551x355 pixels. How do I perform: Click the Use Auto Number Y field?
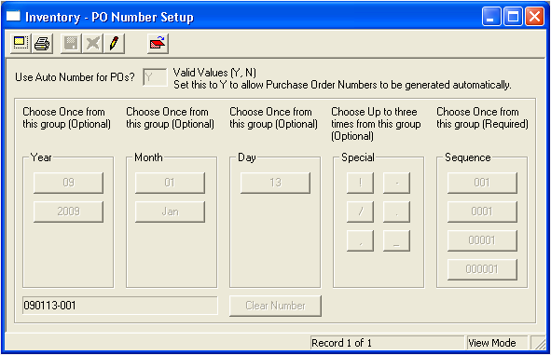click(155, 77)
